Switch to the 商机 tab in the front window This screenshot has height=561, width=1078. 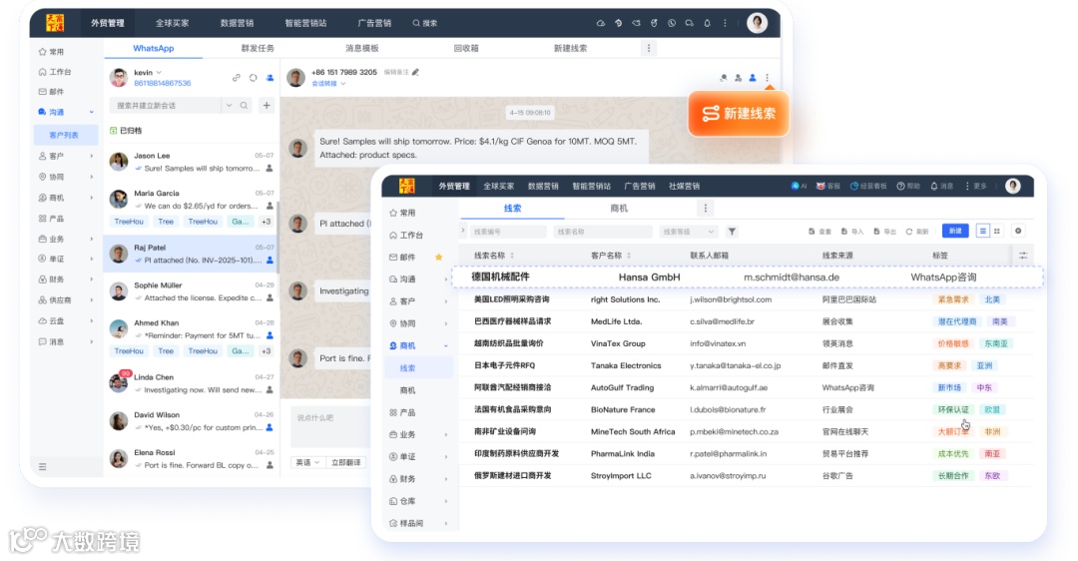pos(619,209)
